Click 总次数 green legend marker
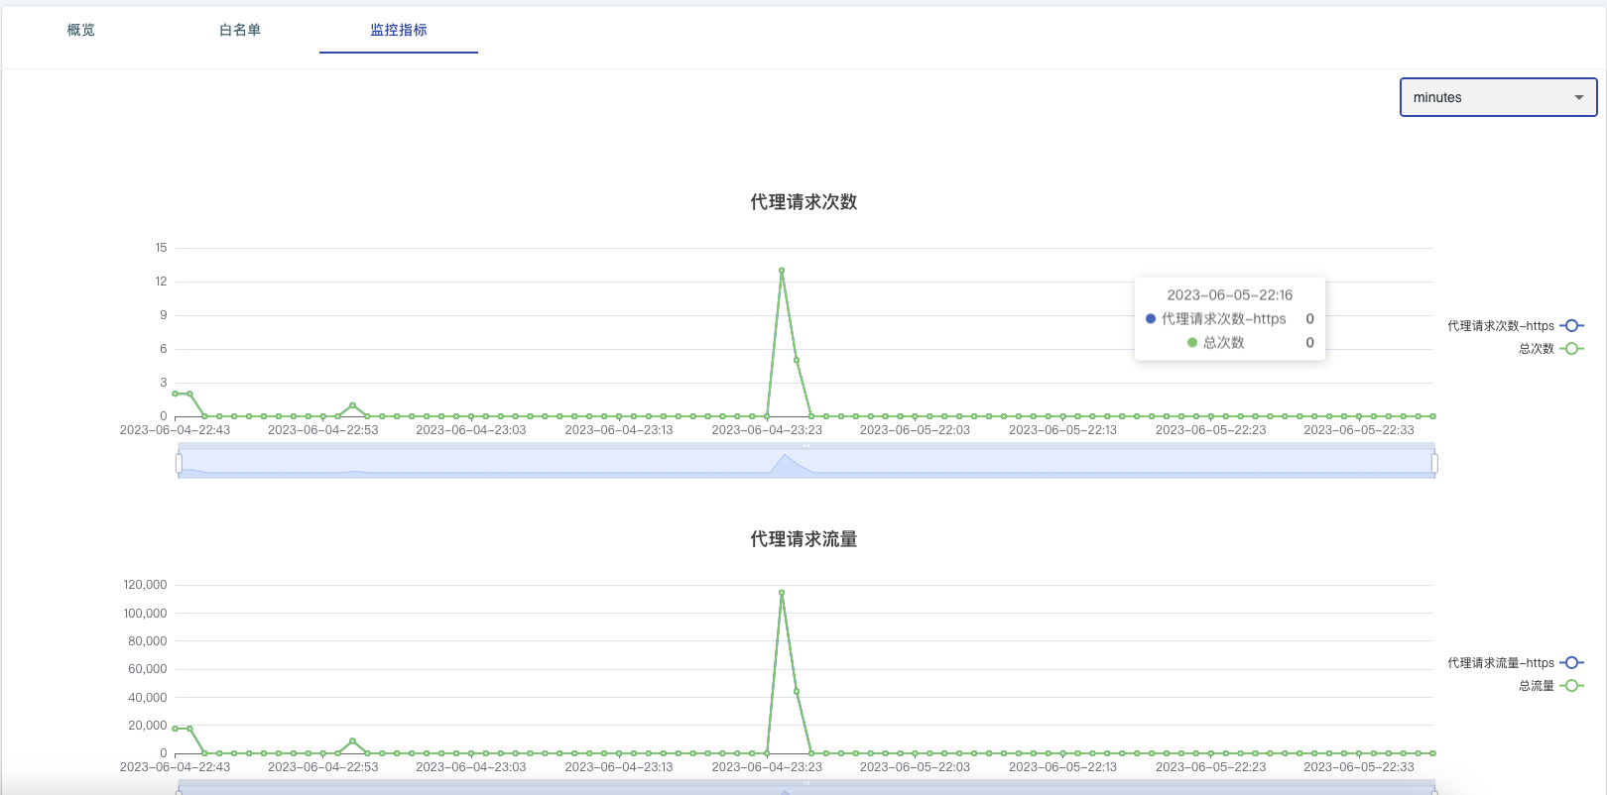 point(1572,349)
